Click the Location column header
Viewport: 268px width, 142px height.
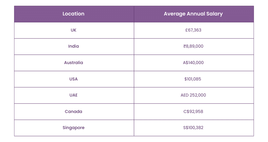[x=73, y=14]
